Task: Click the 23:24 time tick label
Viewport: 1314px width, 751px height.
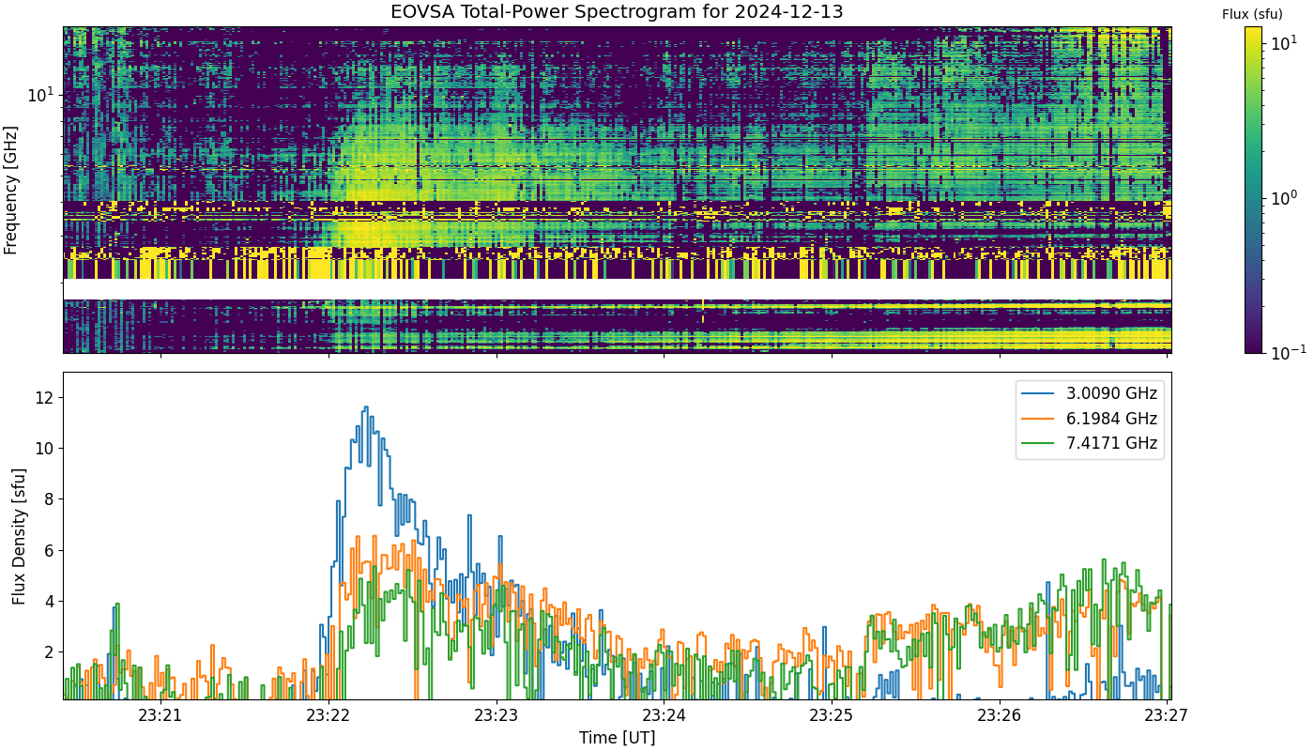Action: 665,715
